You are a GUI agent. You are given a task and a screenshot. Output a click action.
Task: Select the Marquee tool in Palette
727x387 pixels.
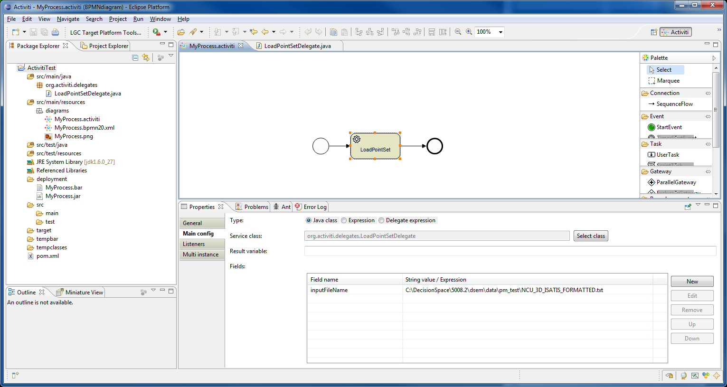pyautogui.click(x=668, y=81)
